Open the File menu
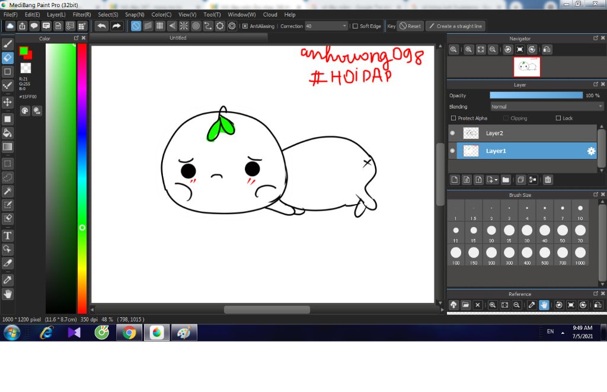The width and height of the screenshot is (607, 392). tap(11, 15)
